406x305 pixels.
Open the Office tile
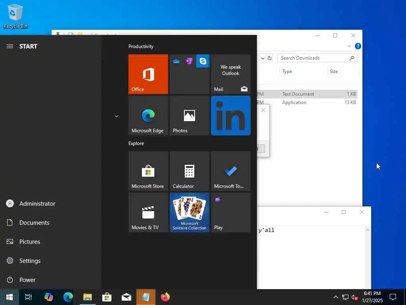pyautogui.click(x=148, y=74)
